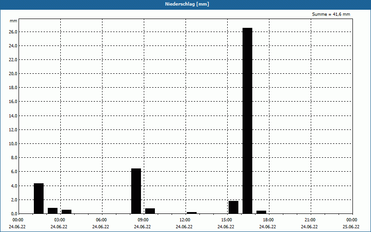Click the tallest bar reaching above 26 mm

[x=248, y=121]
